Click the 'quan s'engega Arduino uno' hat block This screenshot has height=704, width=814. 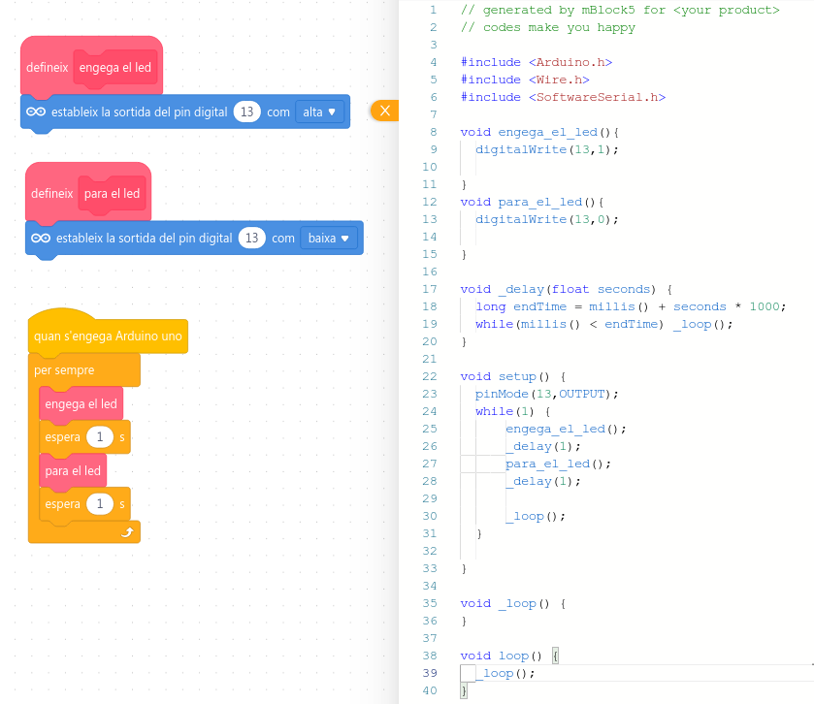(x=108, y=336)
